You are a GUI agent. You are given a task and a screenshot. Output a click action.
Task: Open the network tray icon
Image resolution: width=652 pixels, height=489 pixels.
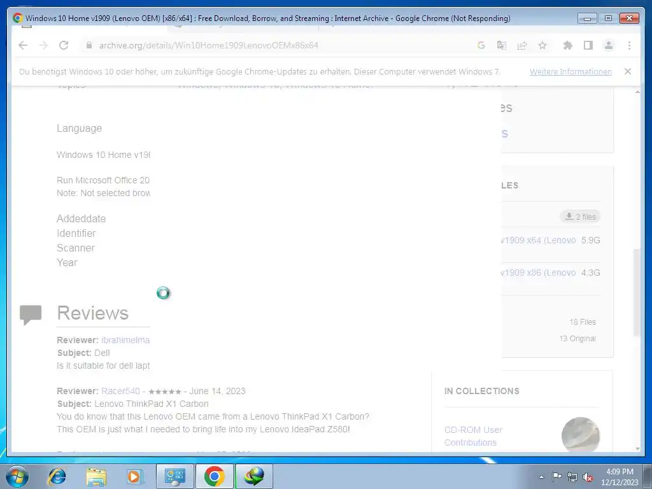click(x=572, y=478)
